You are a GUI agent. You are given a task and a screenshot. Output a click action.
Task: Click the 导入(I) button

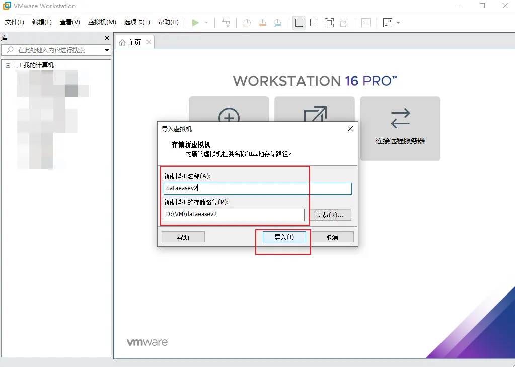point(283,236)
